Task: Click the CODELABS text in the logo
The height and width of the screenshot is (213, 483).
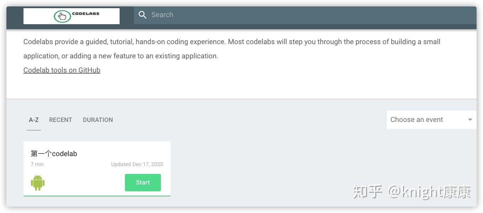Action: [x=86, y=14]
